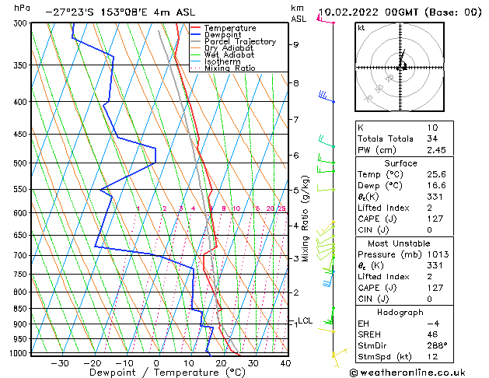Click the 'Pressure (mb)' value 1013
The height and width of the screenshot is (378, 489).
[x=438, y=254]
